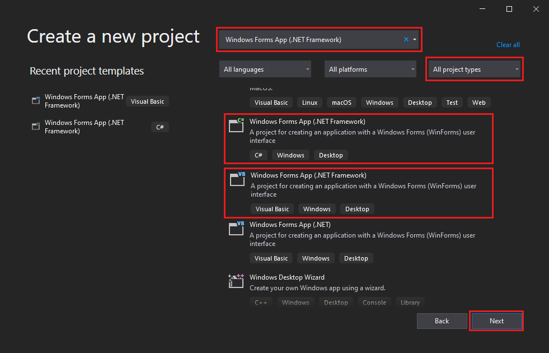The image size is (549, 353).
Task: Filter templates by the Linux tag
Action: (x=309, y=102)
